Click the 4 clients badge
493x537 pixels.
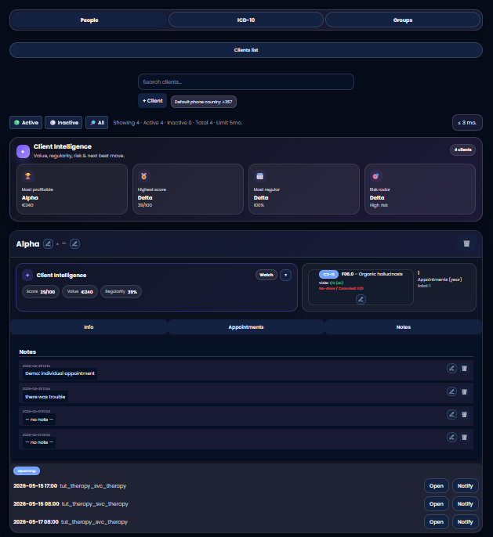[x=463, y=150]
